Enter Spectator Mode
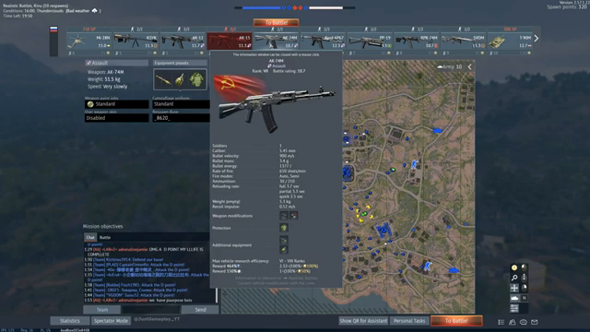The height and width of the screenshot is (332, 590). coord(111,321)
